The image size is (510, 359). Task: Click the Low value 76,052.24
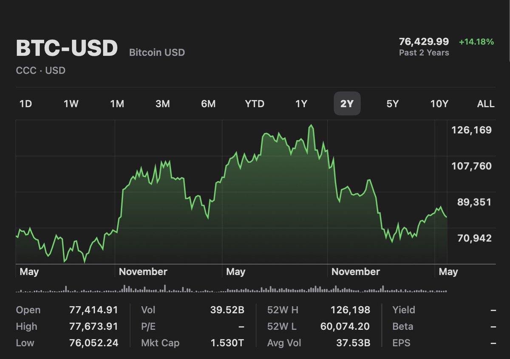(93, 343)
